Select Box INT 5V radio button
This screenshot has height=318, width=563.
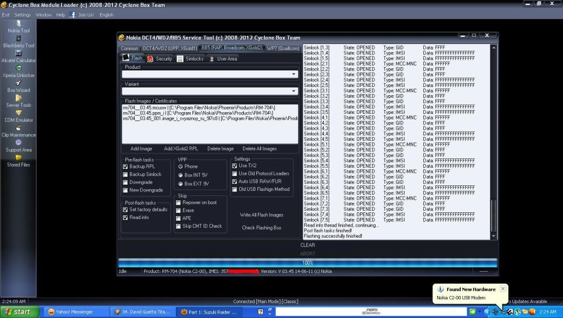pos(180,176)
